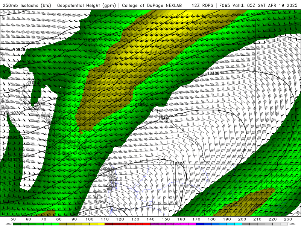Click the 110 value on color scale
Image resolution: width=301 pixels, height=226 pixels.
105,219
